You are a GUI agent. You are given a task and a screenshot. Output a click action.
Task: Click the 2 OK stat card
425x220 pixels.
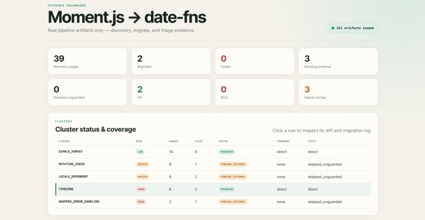pos(171,92)
